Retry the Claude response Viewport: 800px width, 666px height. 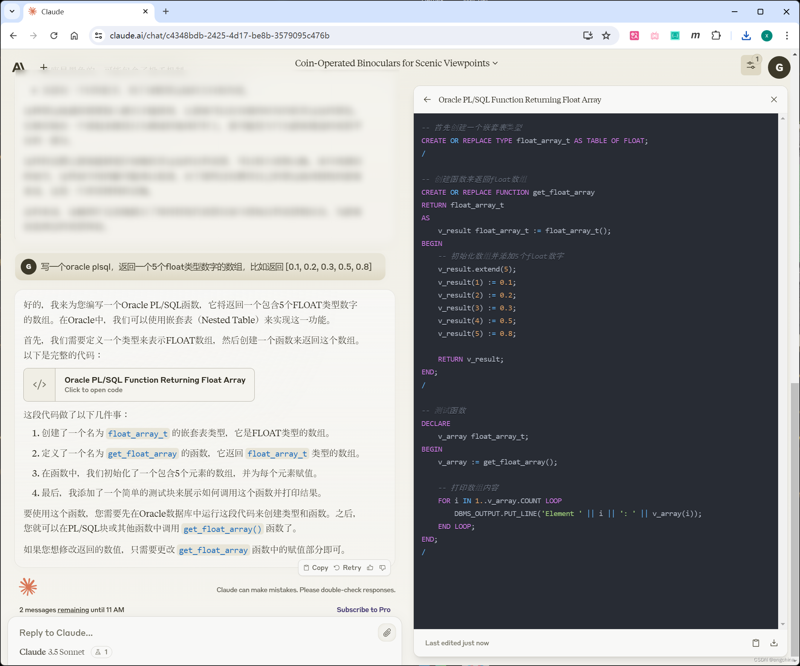(x=347, y=567)
